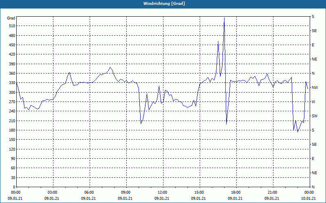Select the 'Grad' unit label on the left axis
Image resolution: width=326 pixels, height=203 pixels.
coord(11,18)
